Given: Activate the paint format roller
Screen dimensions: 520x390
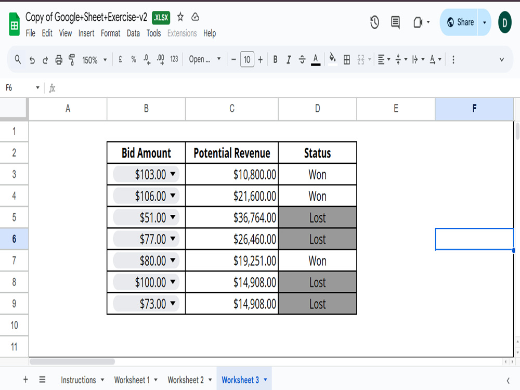Looking at the screenshot, I should (72, 60).
